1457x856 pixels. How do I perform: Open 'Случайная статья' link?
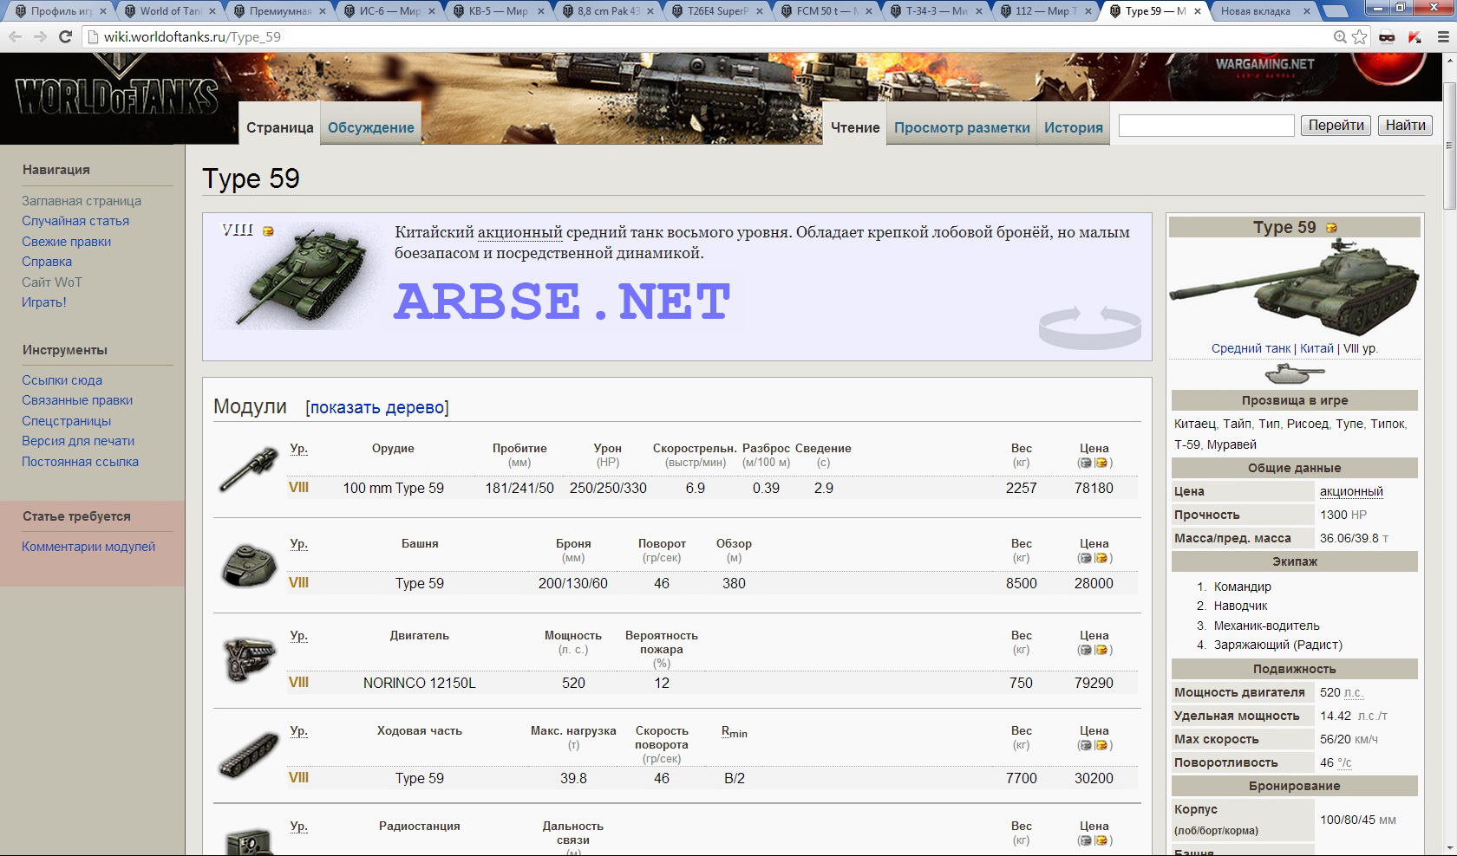(x=75, y=221)
